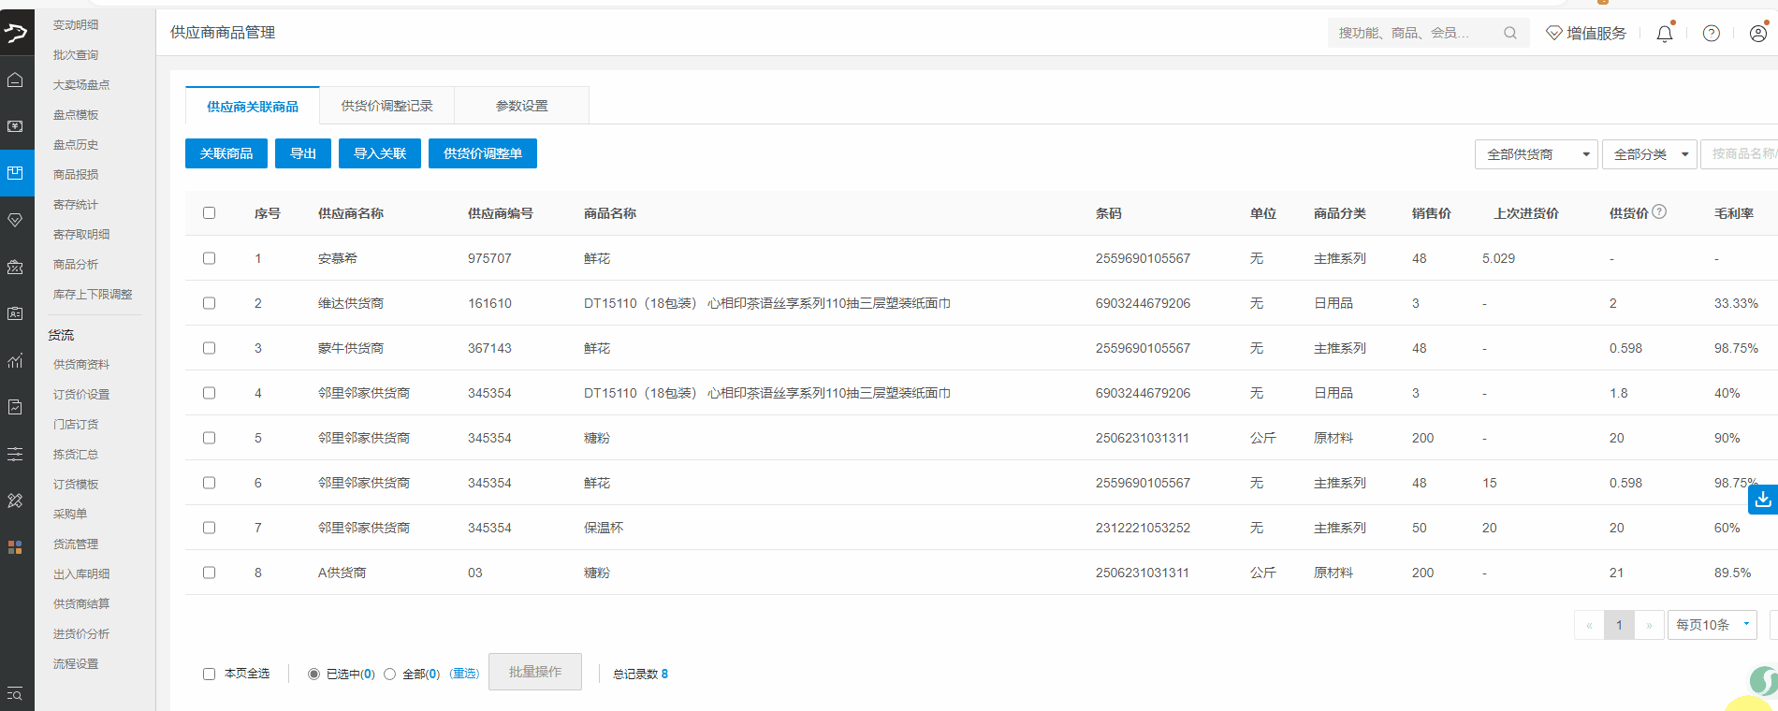Click the next page arrow
This screenshot has width=1778, height=711.
point(1649,625)
